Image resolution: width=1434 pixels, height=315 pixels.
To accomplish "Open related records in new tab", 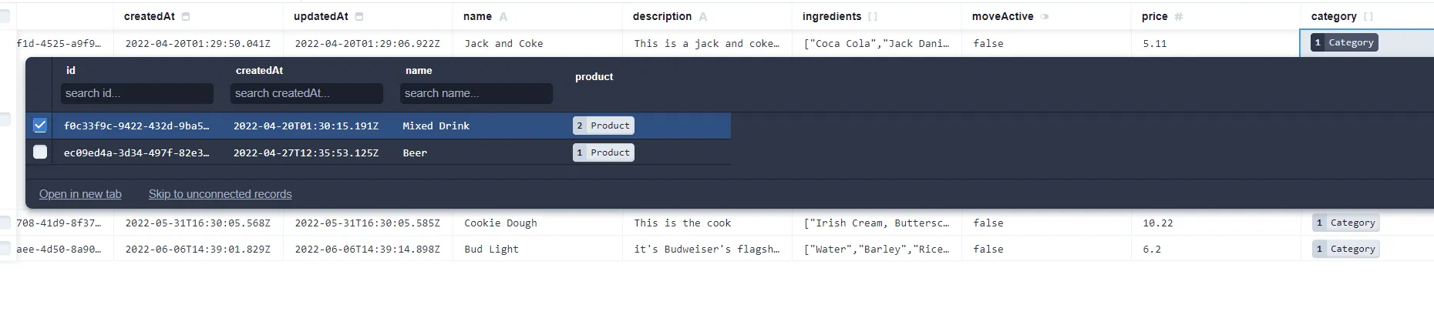I will tap(80, 194).
